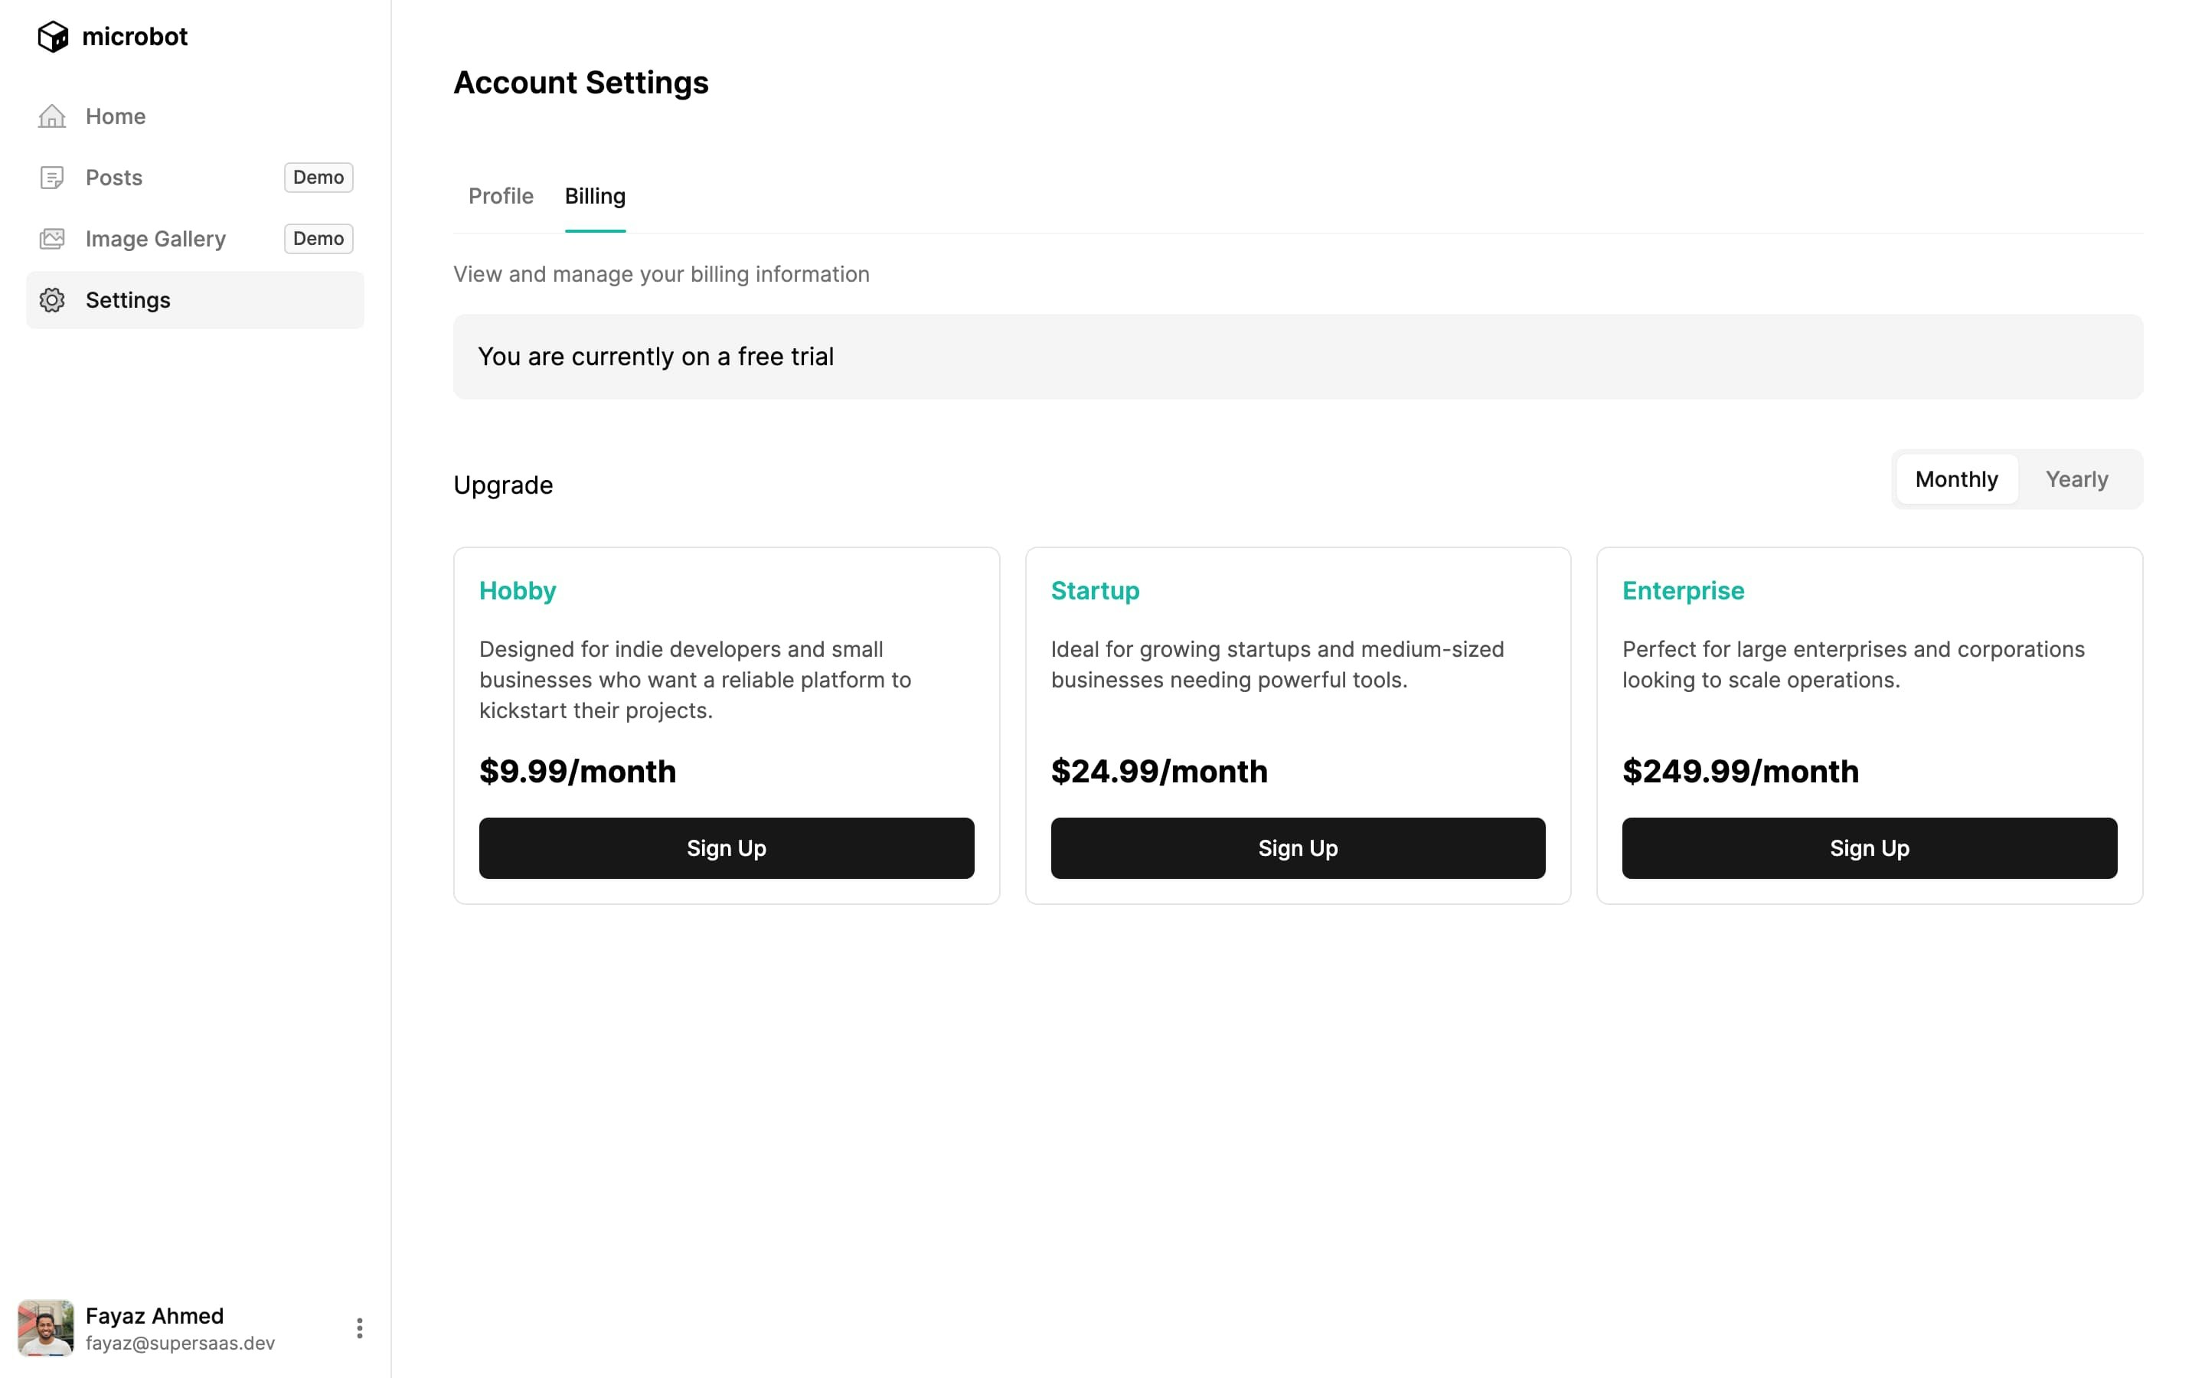The width and height of the screenshot is (2205, 1378).
Task: Switch billing period to Yearly
Action: [x=2076, y=479]
